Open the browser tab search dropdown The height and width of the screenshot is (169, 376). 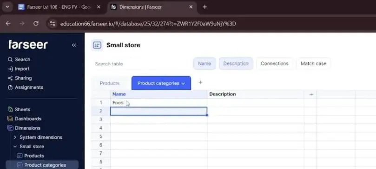click(x=7, y=7)
